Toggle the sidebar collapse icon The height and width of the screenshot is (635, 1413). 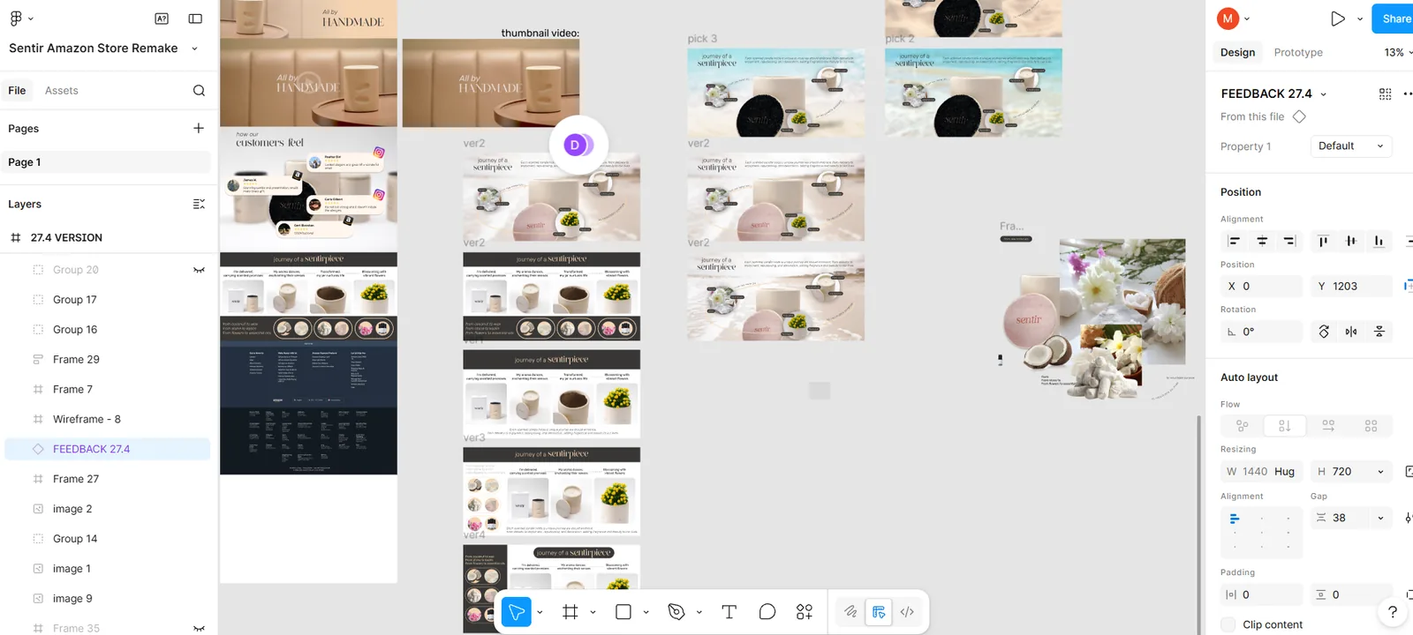pyautogui.click(x=195, y=18)
